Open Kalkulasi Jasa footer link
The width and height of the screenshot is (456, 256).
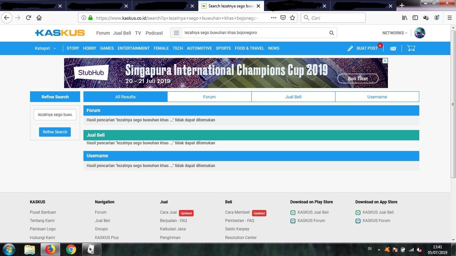[x=173, y=229]
